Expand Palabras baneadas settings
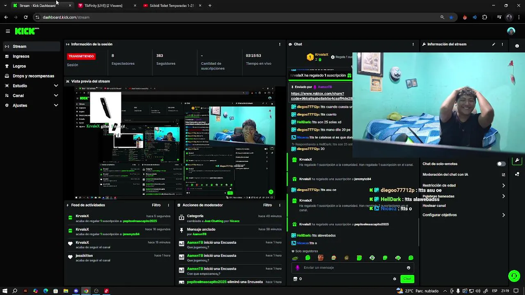This screenshot has width=525, height=295. click(x=464, y=196)
